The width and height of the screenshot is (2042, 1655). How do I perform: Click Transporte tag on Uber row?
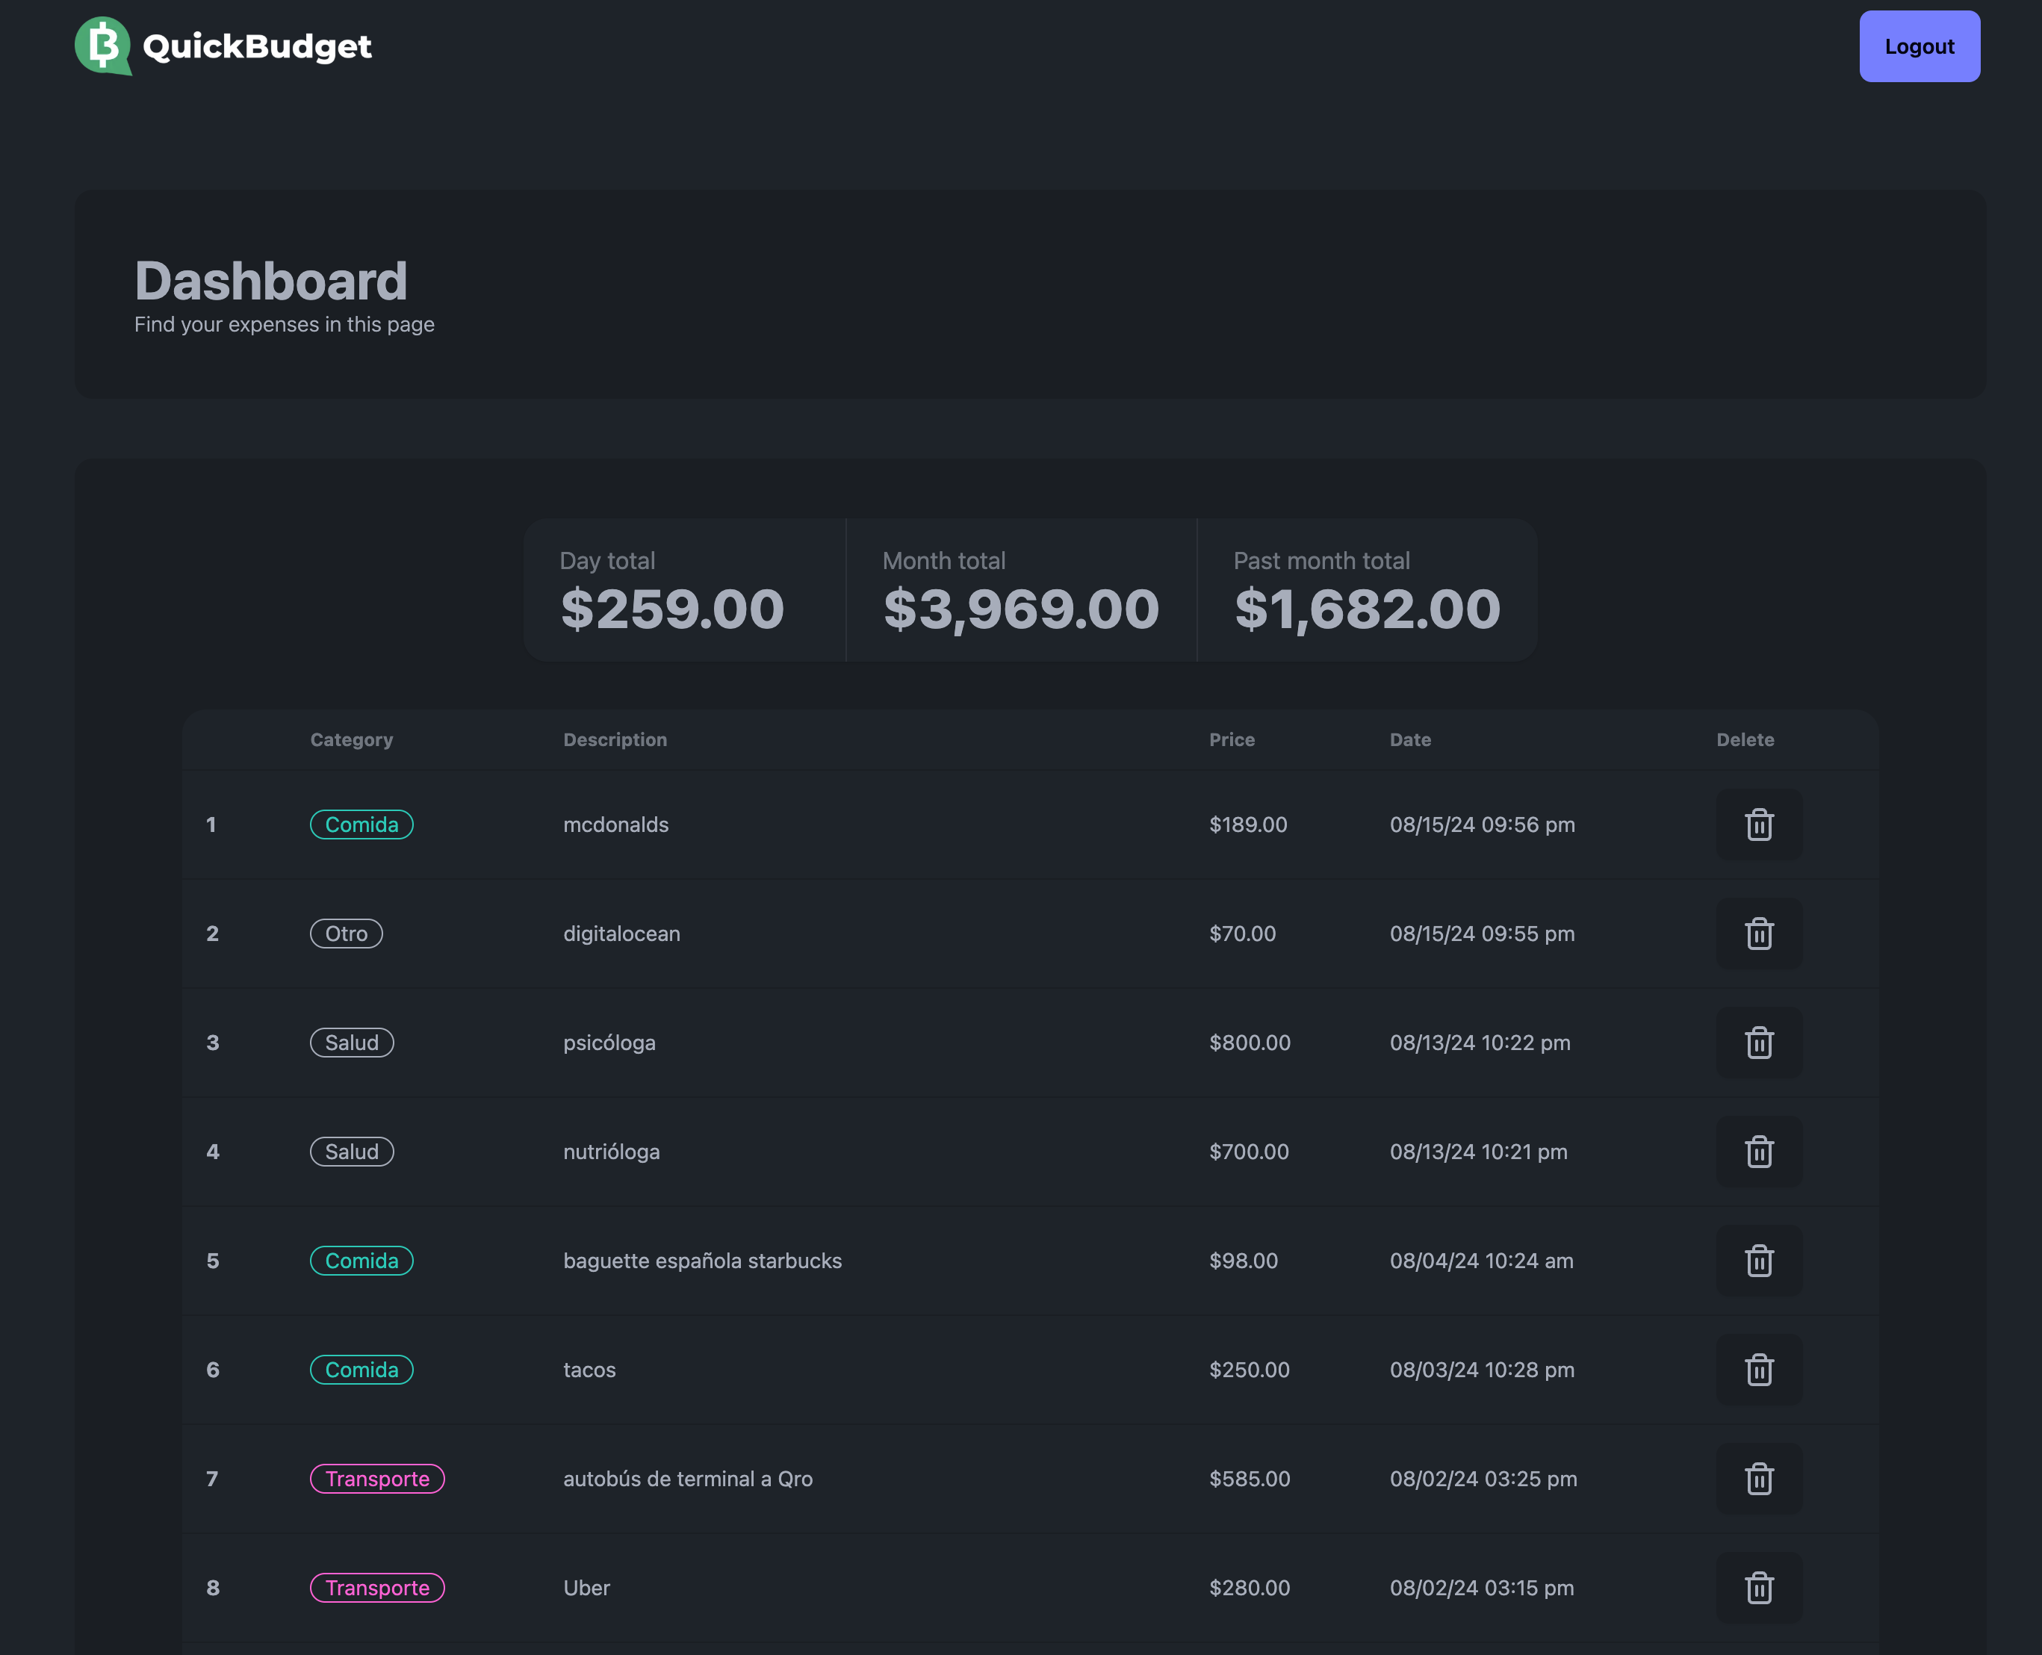(376, 1587)
